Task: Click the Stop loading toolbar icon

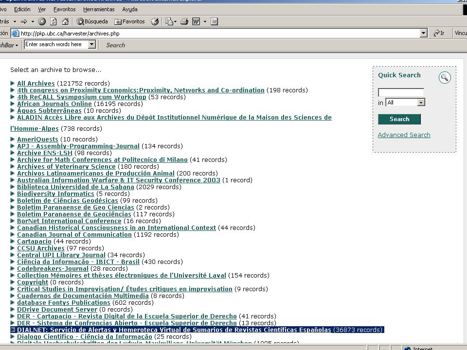Action: pyautogui.click(x=42, y=21)
